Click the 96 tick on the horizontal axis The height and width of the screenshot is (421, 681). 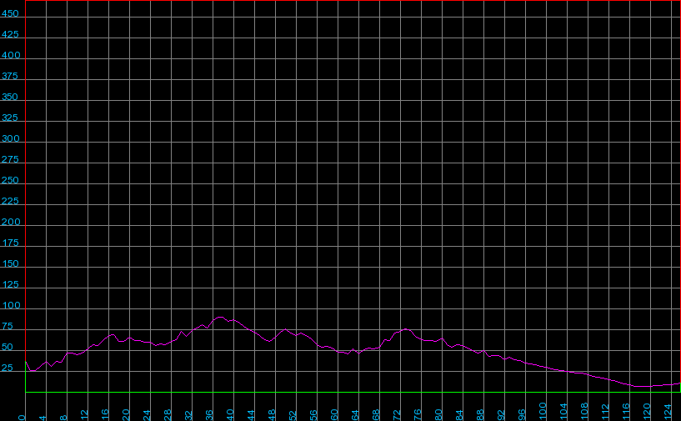coord(523,413)
